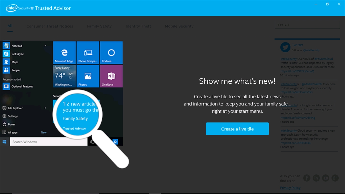Click IntelSecurity name in Cloud security tweet
Viewport: 345px width, 194px height.
point(289,130)
